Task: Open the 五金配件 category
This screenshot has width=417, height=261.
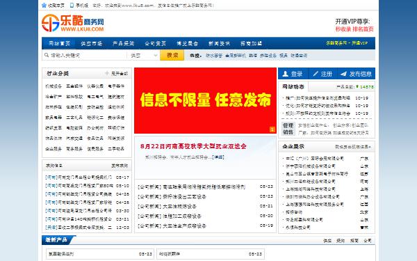Action: 74,86
